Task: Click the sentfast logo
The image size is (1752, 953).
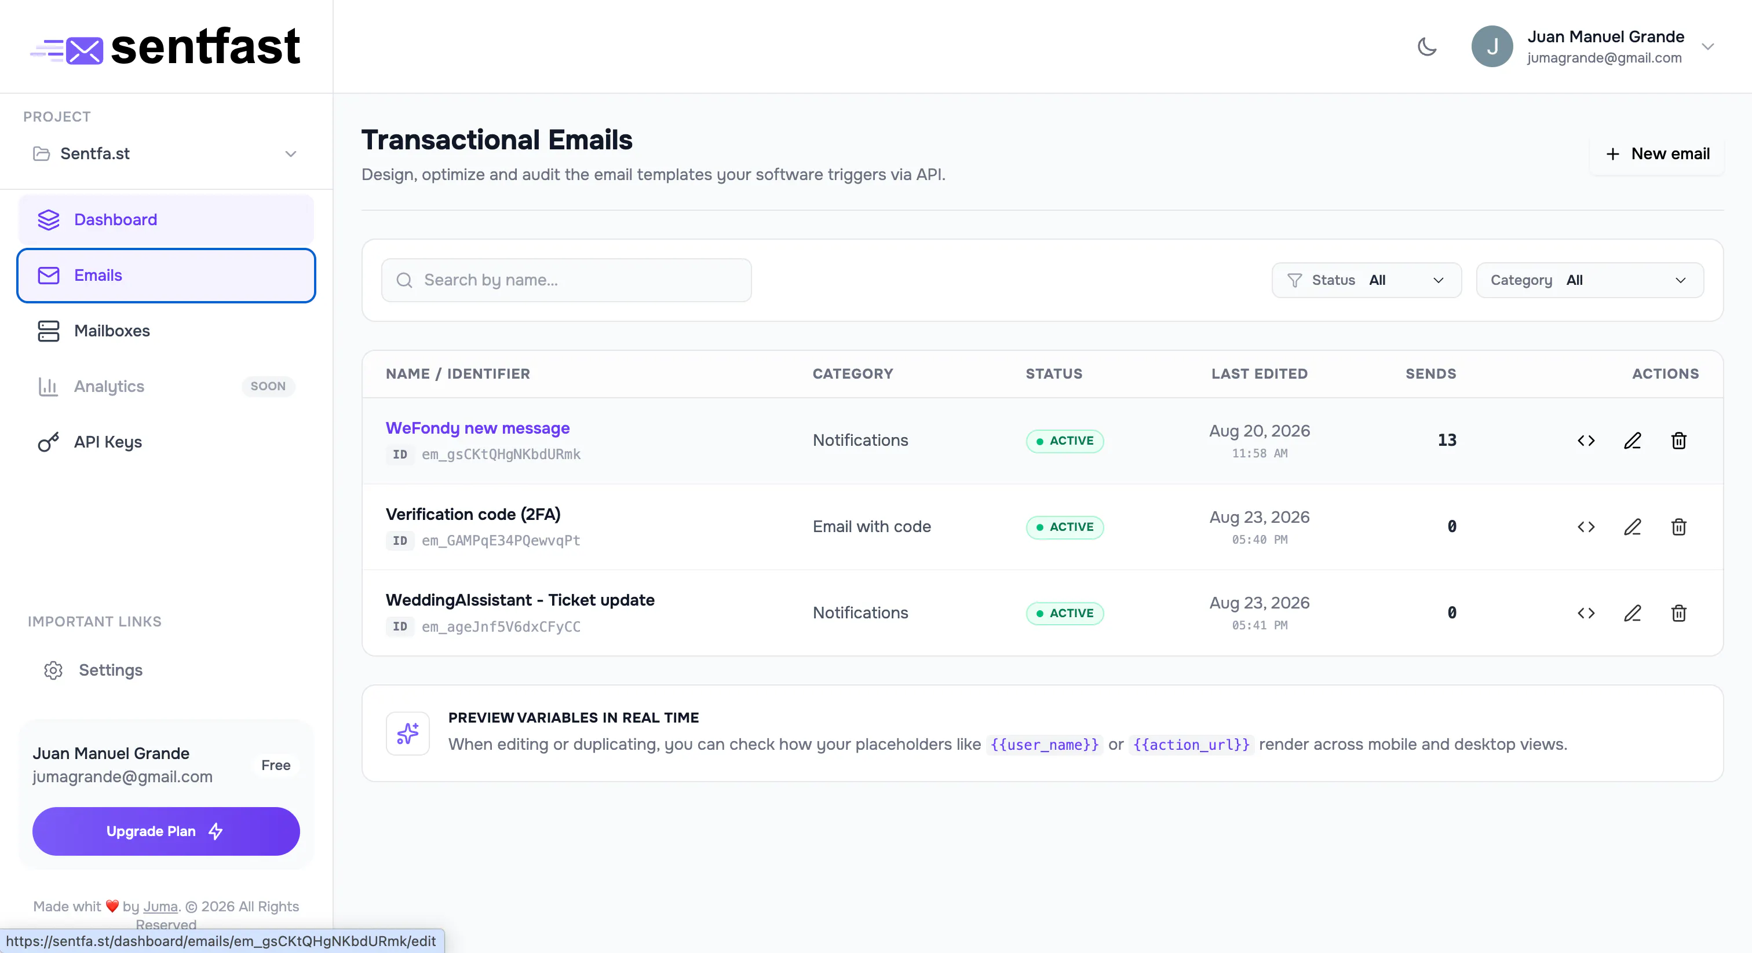Action: (165, 47)
